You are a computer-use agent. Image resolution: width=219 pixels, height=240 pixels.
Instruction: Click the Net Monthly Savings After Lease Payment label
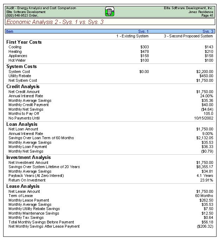pyautogui.click(x=44, y=226)
